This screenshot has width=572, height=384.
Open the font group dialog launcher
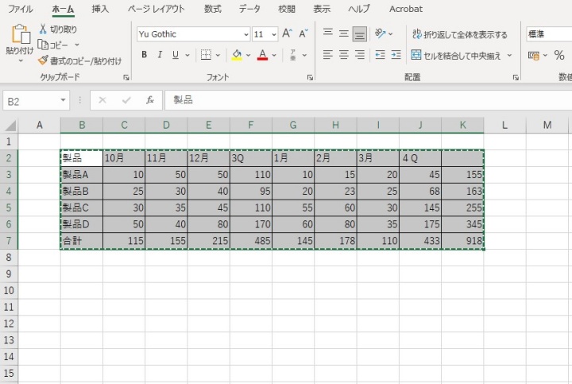pos(310,77)
